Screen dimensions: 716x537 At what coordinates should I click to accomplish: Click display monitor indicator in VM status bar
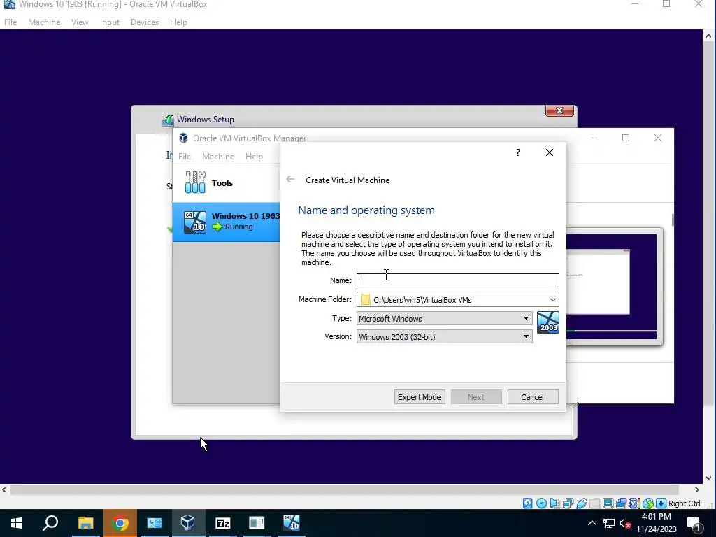point(608,503)
